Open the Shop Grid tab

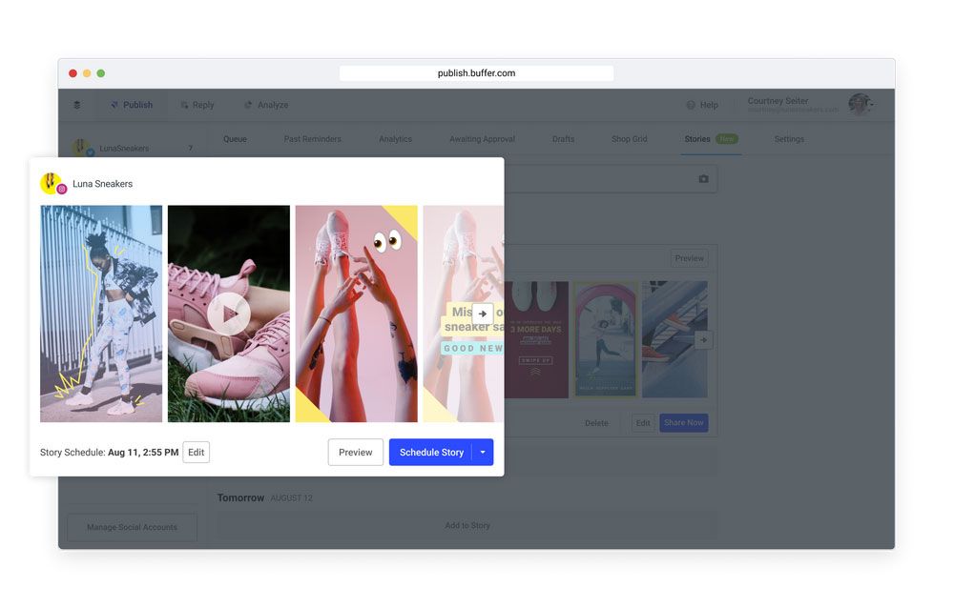pyautogui.click(x=629, y=139)
